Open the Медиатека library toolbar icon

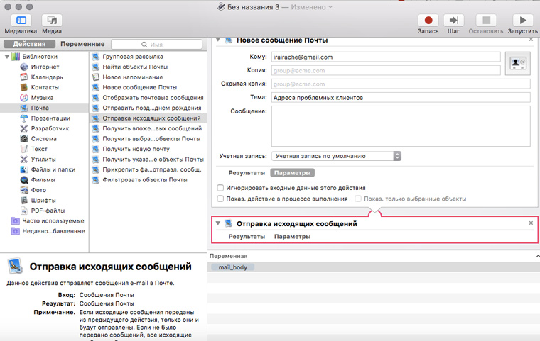pos(21,21)
